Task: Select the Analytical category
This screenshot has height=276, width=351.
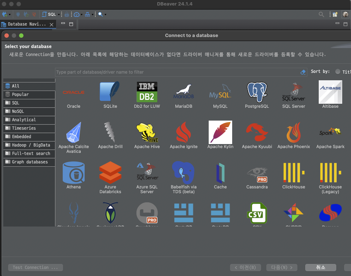Action: click(29, 120)
